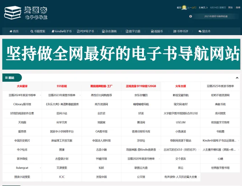
Task: Expand the arrow beside 豆瓣2020年度读书榜单
Action: [x=159, y=159]
